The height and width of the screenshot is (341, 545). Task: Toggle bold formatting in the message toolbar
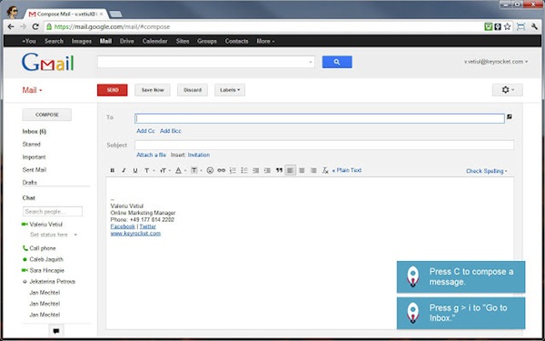click(113, 171)
